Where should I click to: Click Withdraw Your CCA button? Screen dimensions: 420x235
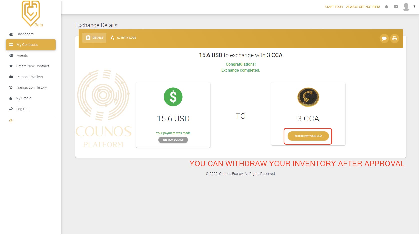308,136
